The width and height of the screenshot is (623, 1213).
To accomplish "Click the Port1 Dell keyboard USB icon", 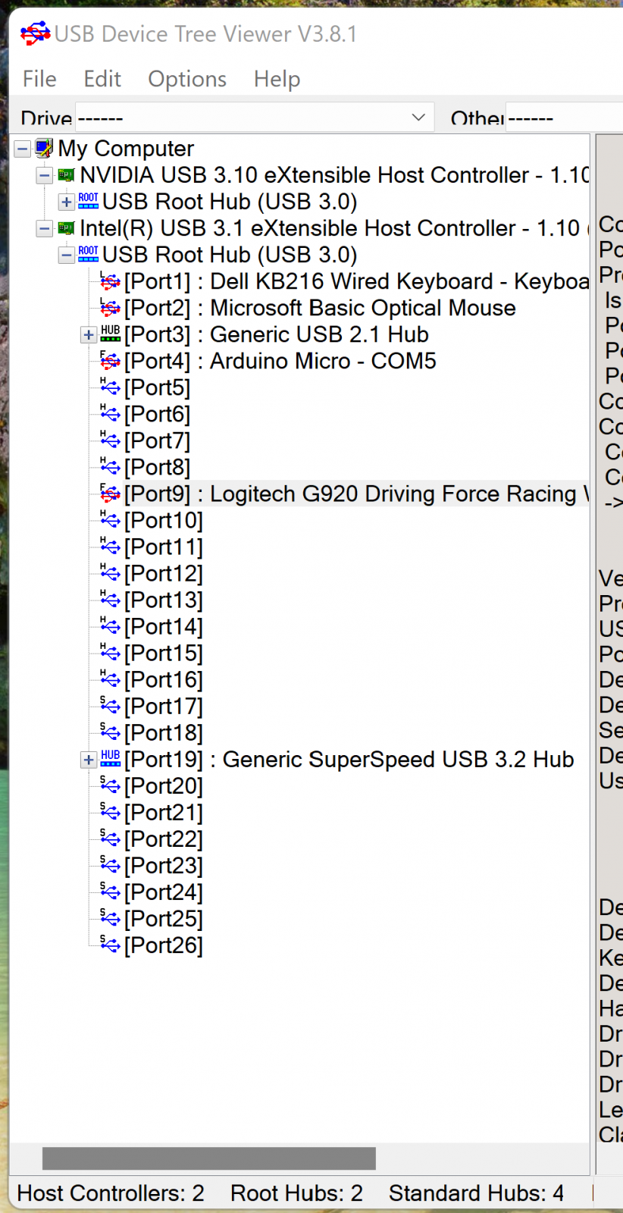I will [x=110, y=281].
